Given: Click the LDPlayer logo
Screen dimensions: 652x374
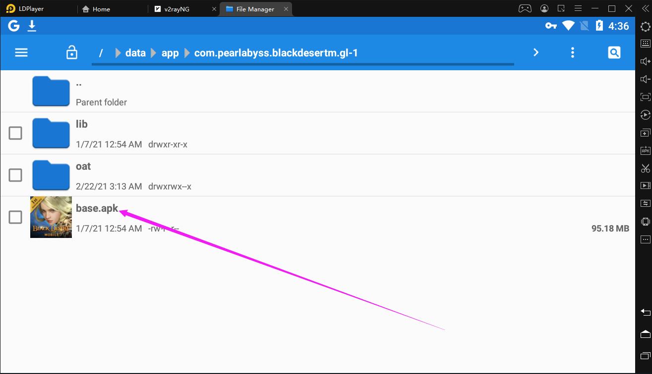Looking at the screenshot, I should pyautogui.click(x=11, y=8).
